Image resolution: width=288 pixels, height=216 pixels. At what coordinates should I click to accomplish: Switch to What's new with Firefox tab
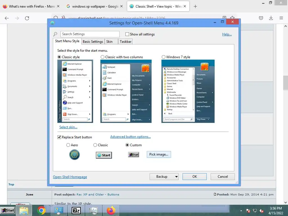(32, 6)
